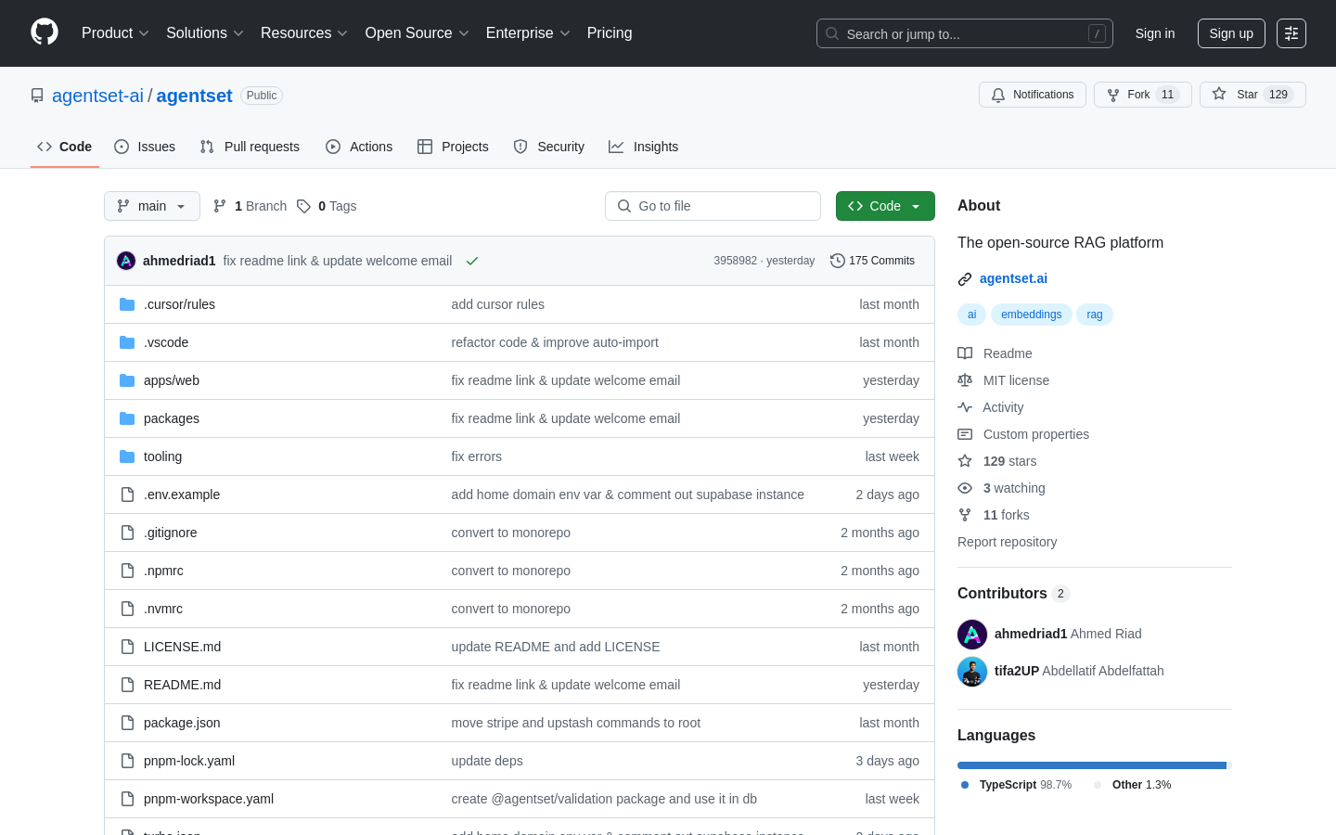Screen dimensions: 1336x835
Task: Open the agentset-ai organization link
Action: pyautogui.click(x=97, y=96)
